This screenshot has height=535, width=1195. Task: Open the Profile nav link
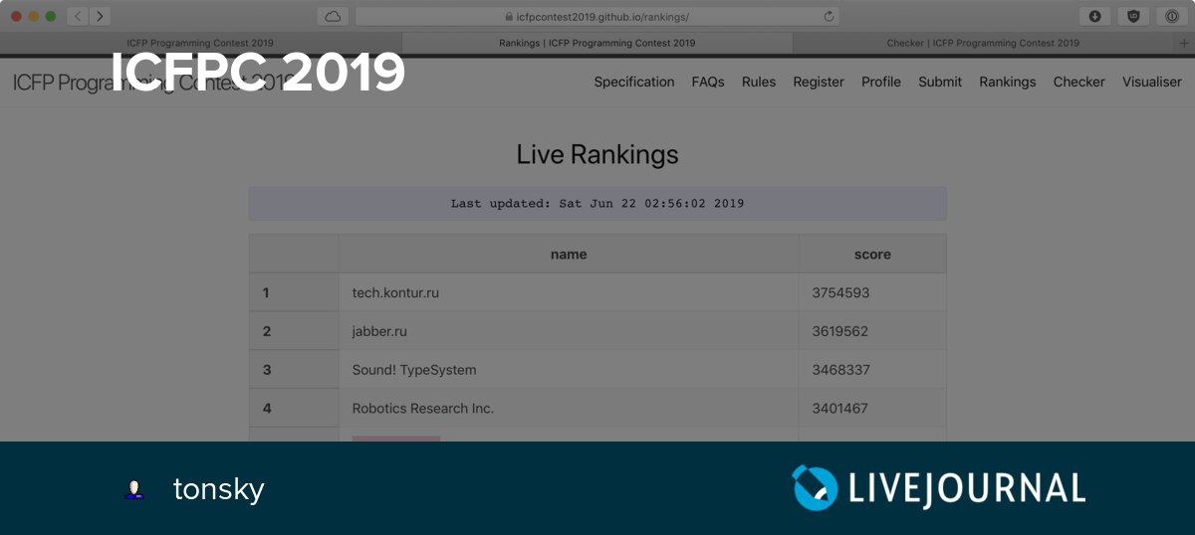tap(881, 82)
